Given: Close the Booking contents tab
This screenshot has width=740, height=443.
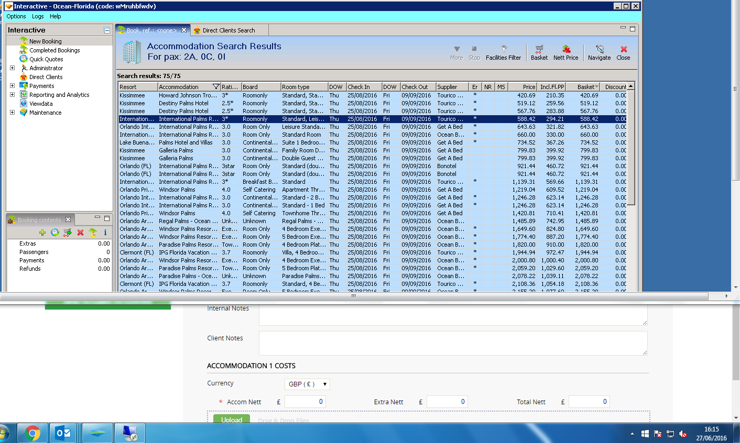Looking at the screenshot, I should (68, 220).
